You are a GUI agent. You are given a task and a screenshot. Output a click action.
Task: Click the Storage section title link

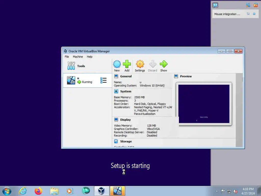126,141
